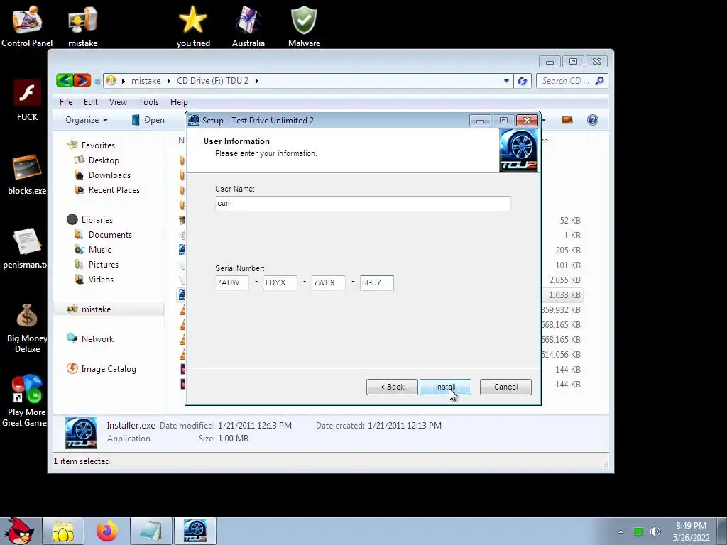The width and height of the screenshot is (727, 545).
Task: Select Libraries in navigation pane
Action: 97,220
